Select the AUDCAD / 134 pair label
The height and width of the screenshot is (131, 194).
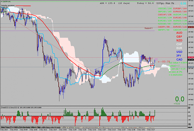(165, 18)
